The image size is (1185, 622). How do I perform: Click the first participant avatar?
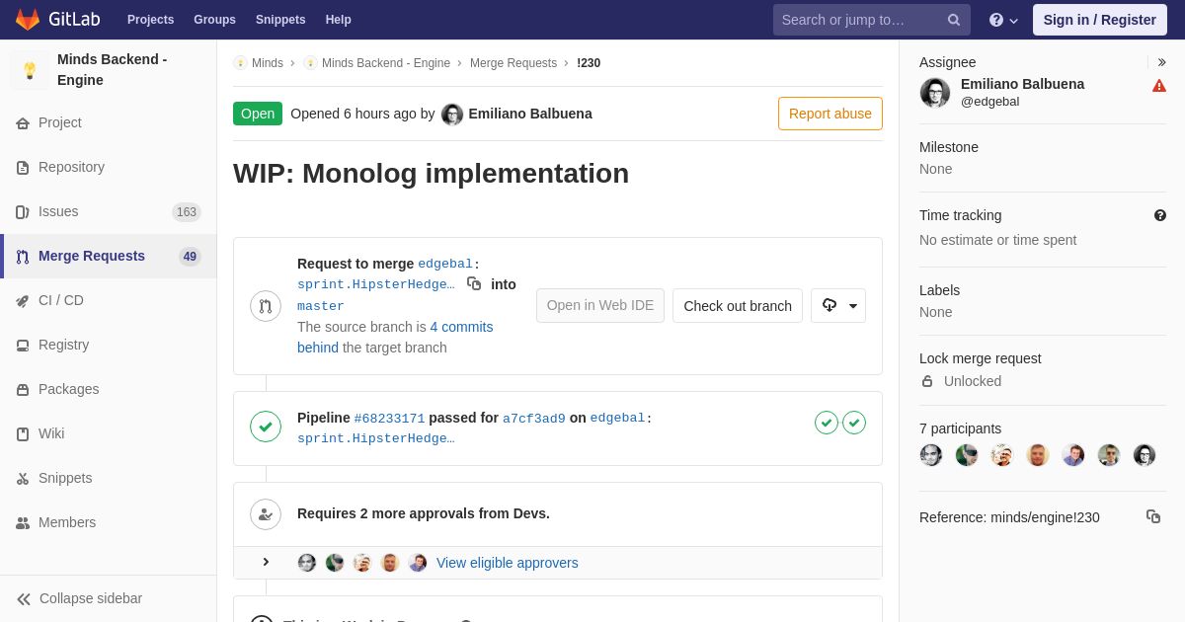coord(931,455)
